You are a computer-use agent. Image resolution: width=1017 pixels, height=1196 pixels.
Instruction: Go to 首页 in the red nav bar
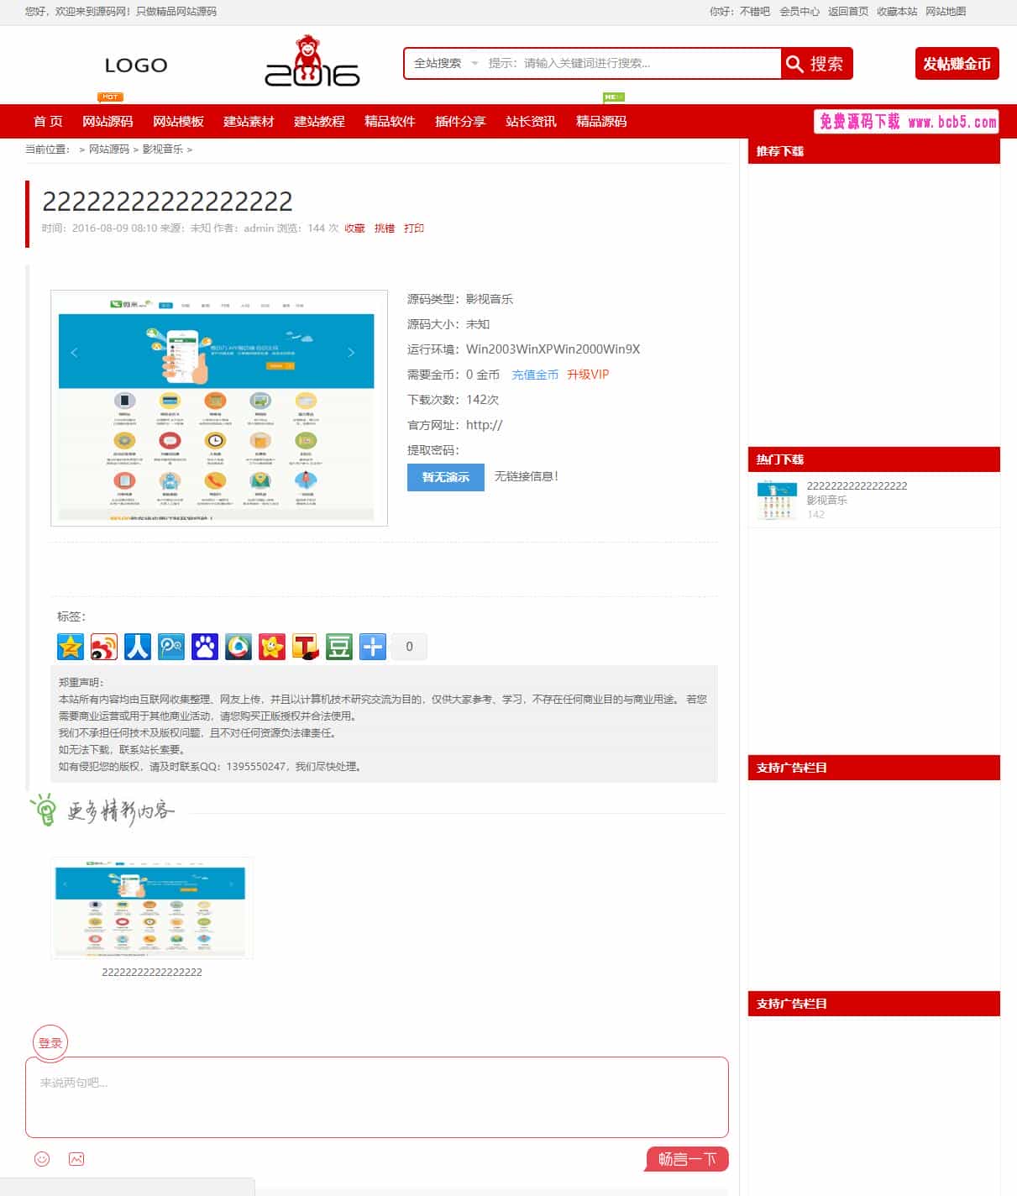pos(48,122)
